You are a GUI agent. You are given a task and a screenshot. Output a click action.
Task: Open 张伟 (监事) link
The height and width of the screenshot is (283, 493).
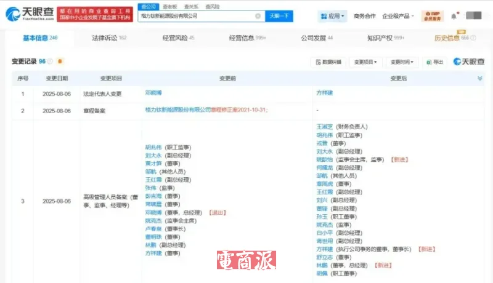point(150,188)
